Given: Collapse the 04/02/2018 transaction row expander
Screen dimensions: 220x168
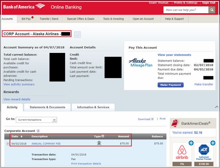Looking at the screenshot, I should coord(8,144).
